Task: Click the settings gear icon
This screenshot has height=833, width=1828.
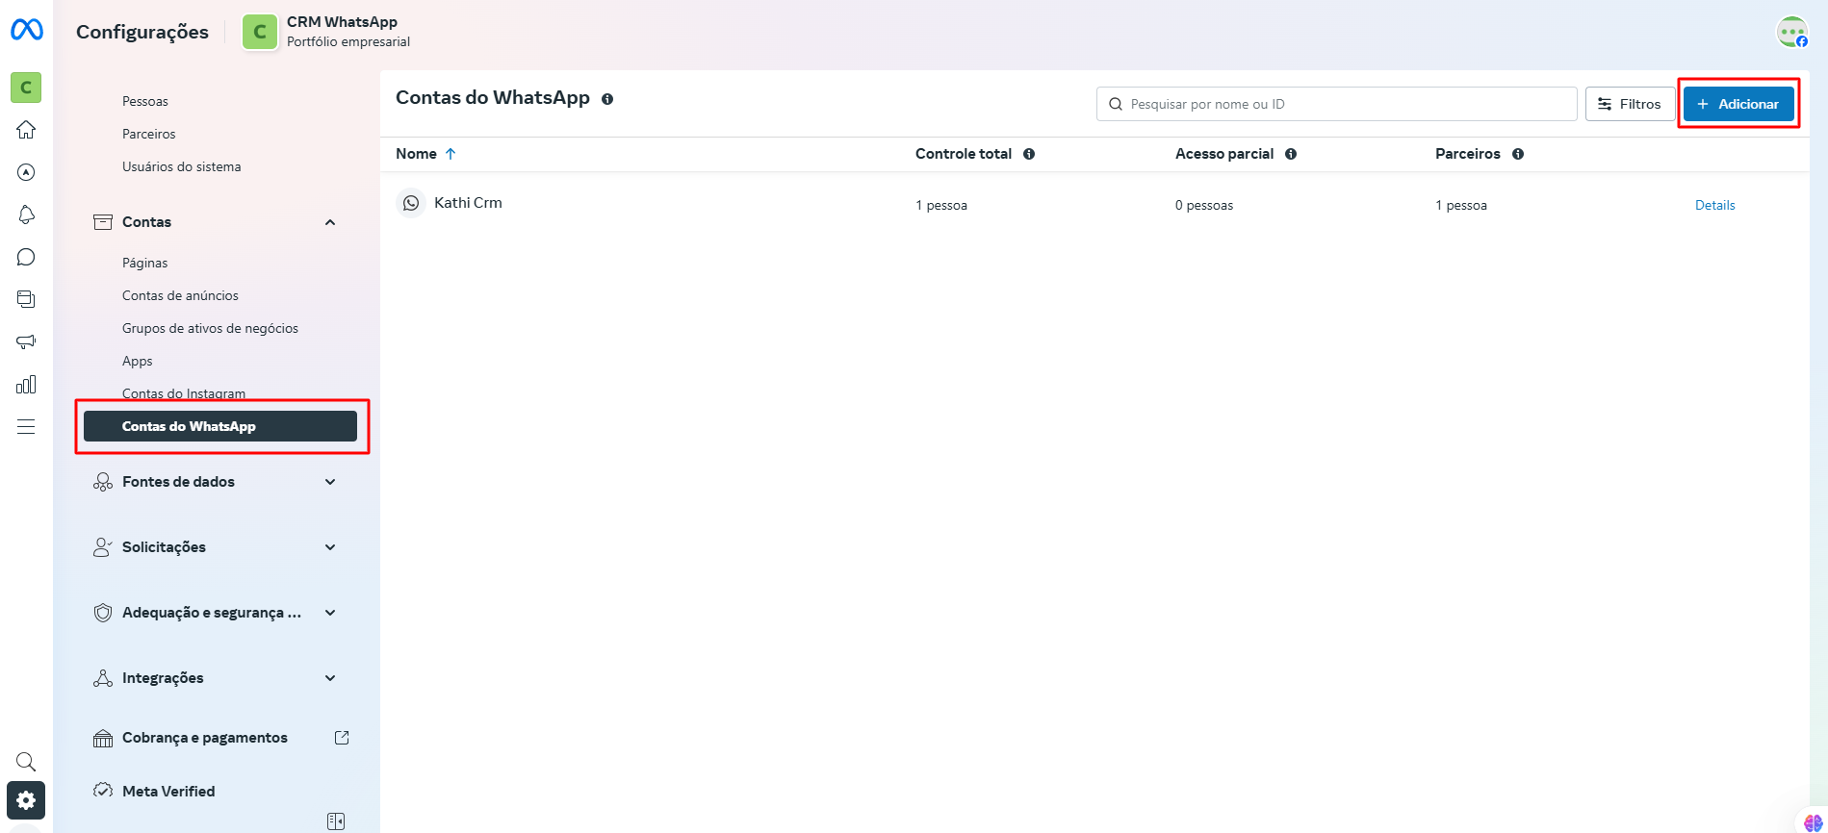Action: (26, 799)
